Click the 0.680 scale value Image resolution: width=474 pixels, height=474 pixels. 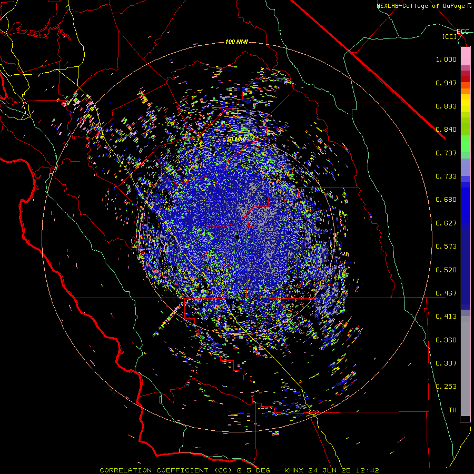tap(446, 200)
